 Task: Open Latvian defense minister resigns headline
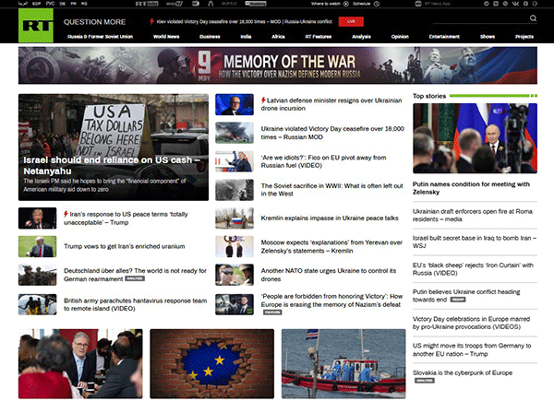331,104
